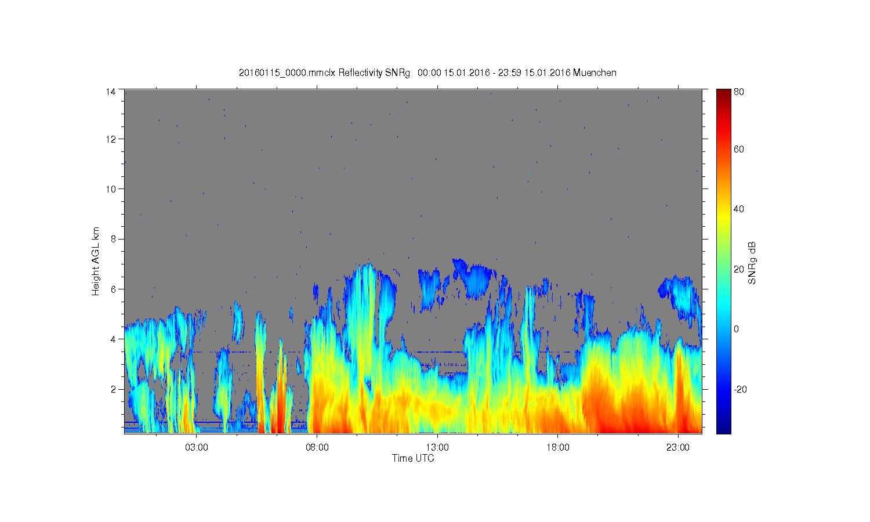
Task: Click the 'Muenchen' location text in title
Action: click(594, 72)
